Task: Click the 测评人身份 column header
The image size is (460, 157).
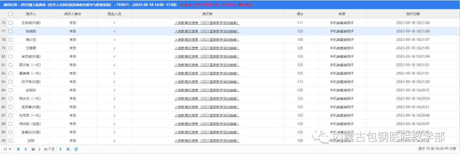Action: click(73, 14)
